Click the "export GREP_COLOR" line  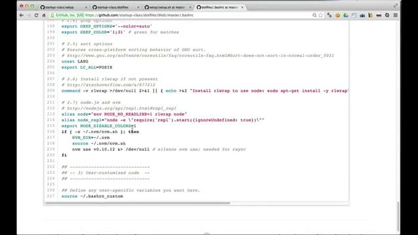120,32
